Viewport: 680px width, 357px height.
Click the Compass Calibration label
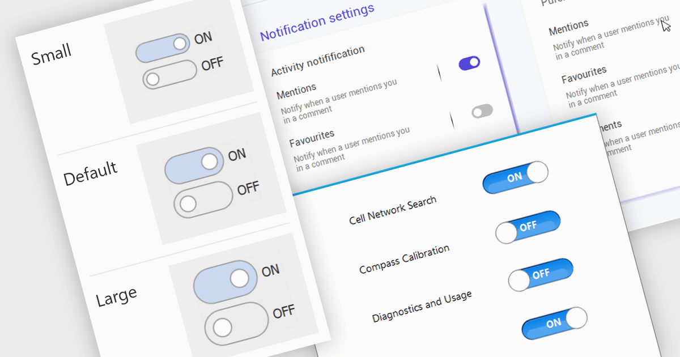click(404, 259)
